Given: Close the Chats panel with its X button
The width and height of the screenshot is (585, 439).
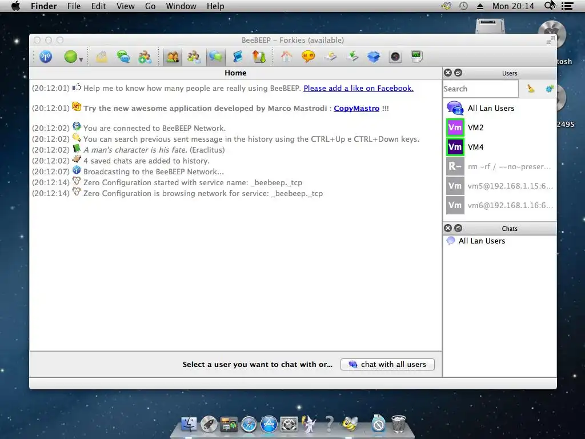Looking at the screenshot, I should pyautogui.click(x=448, y=228).
